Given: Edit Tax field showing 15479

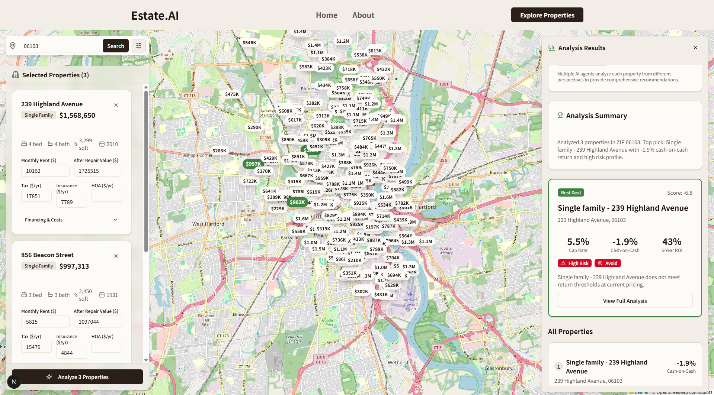Looking at the screenshot, I should pyautogui.click(x=36, y=347).
